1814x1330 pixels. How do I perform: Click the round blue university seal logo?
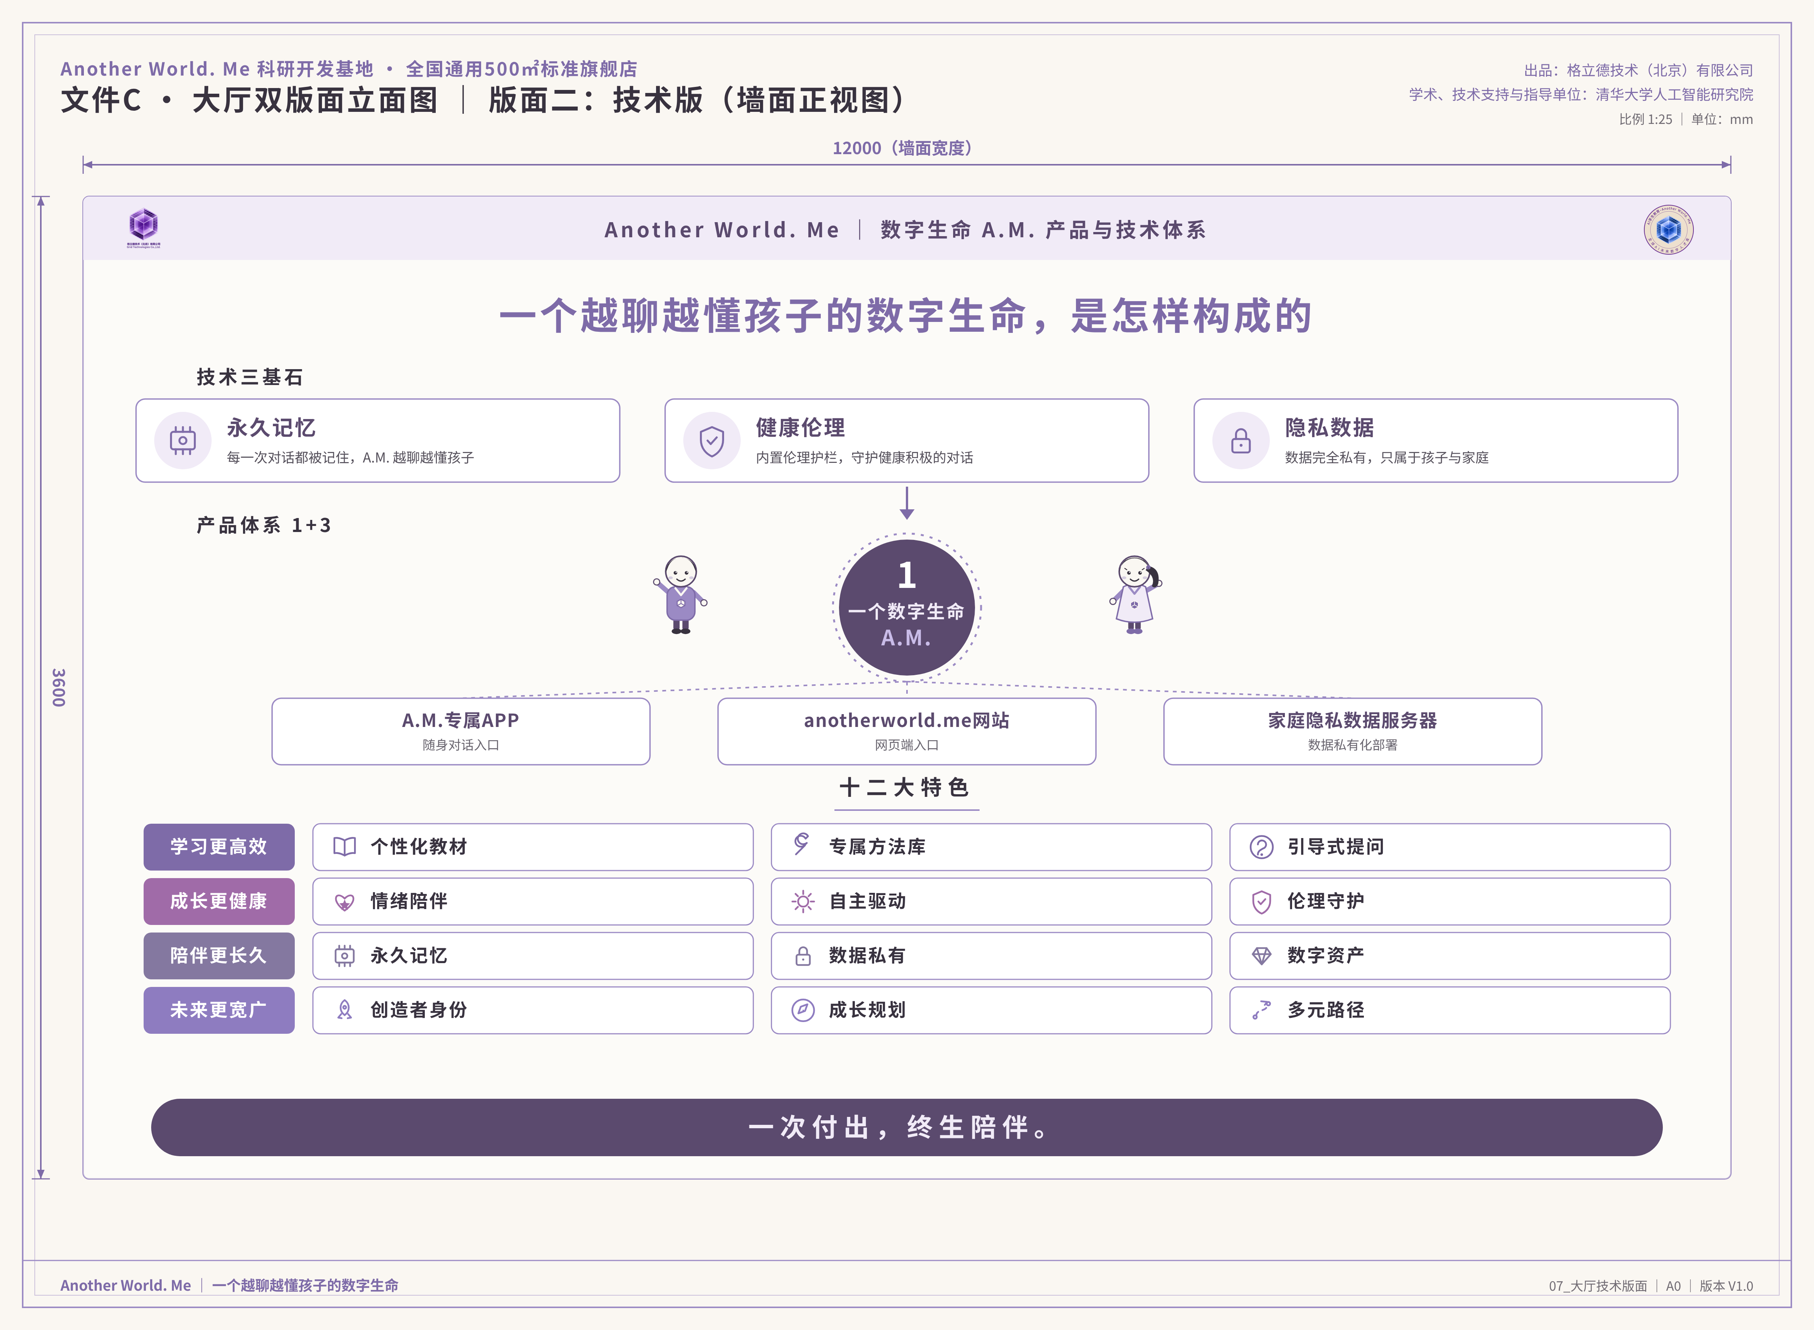(1668, 229)
